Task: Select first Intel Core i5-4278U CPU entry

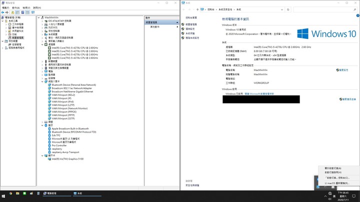Action: (x=75, y=48)
